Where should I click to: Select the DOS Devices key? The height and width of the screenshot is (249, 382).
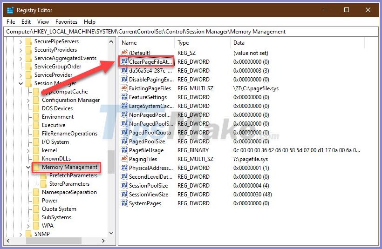pos(57,108)
